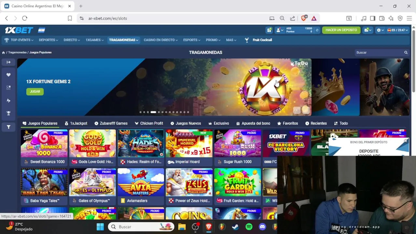Click the search magnifier beside Buscar field

pyautogui.click(x=406, y=52)
